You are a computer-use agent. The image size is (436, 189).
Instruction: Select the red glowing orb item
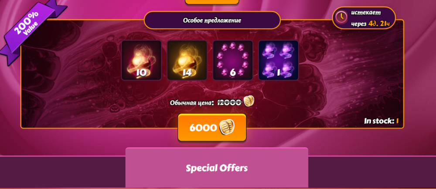142,60
